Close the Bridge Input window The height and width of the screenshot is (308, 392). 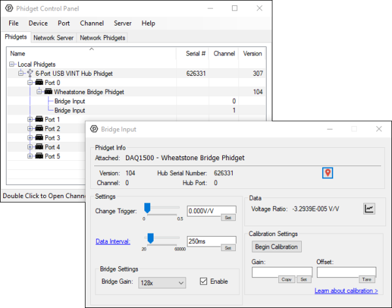click(379, 129)
